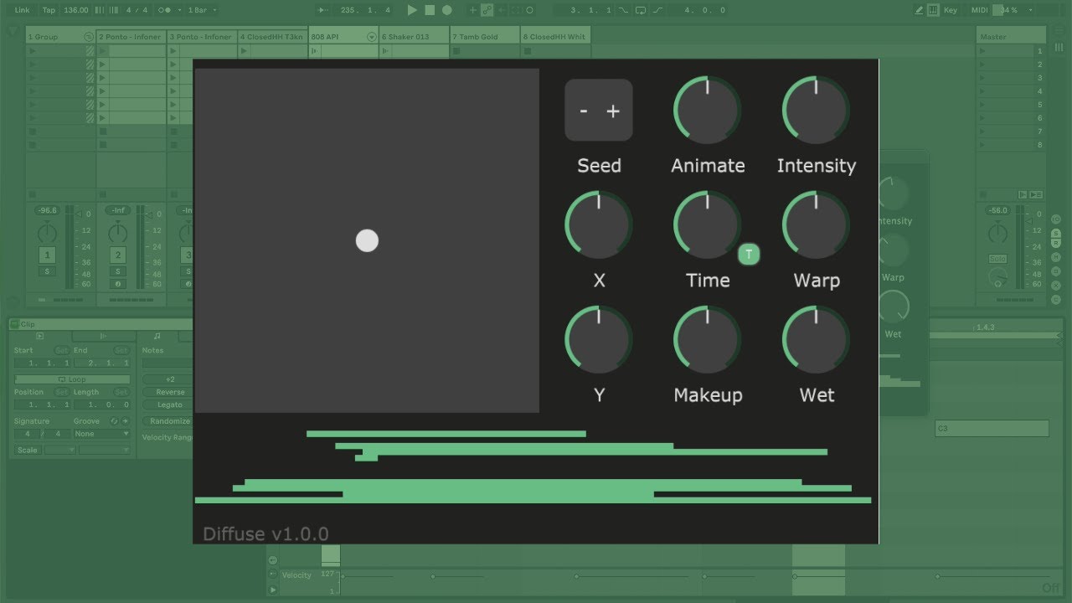Toggle the Loop button in Clip panel
This screenshot has height=603, width=1072.
pyautogui.click(x=72, y=379)
